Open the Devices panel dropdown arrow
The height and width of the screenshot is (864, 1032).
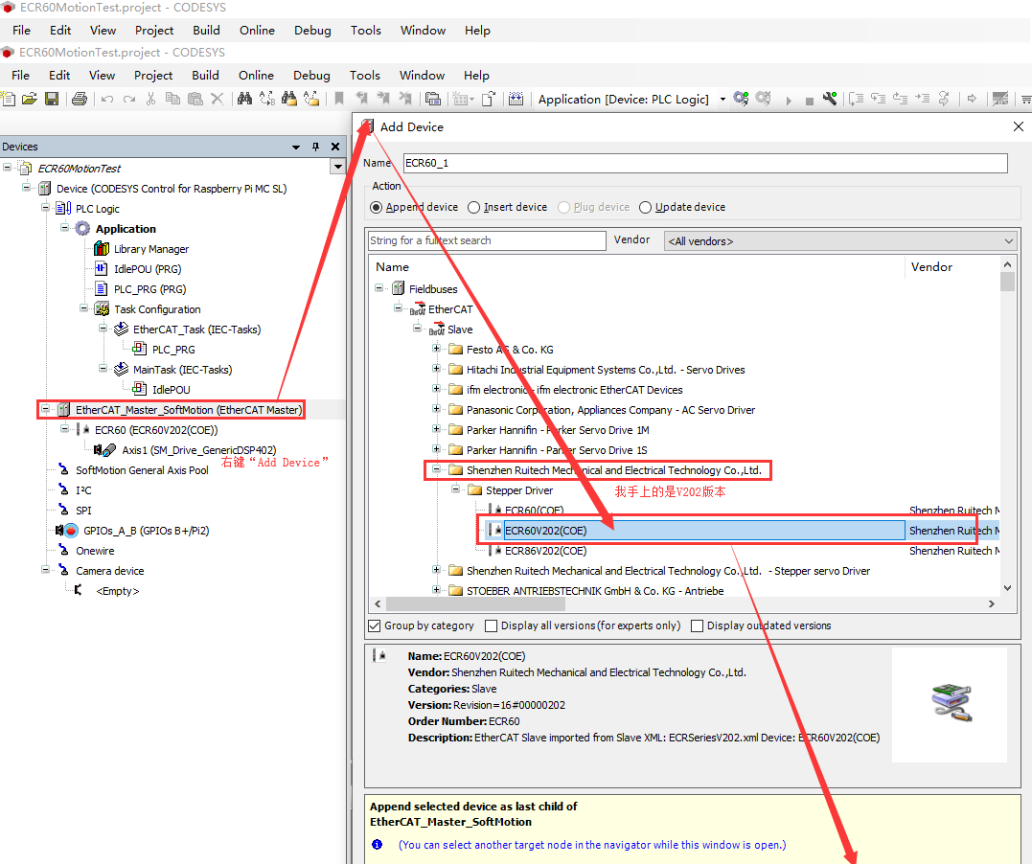(x=296, y=147)
